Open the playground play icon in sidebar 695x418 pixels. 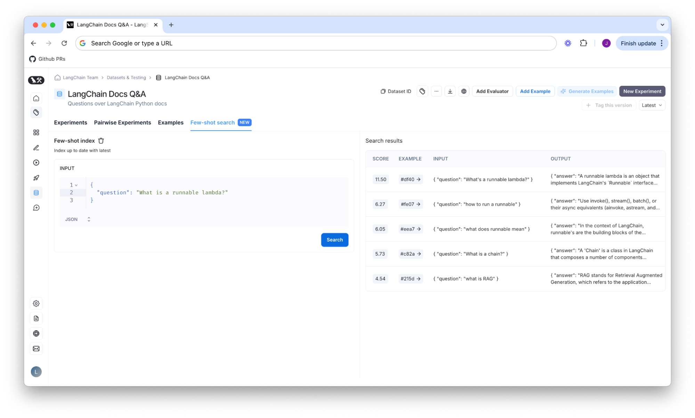click(36, 163)
